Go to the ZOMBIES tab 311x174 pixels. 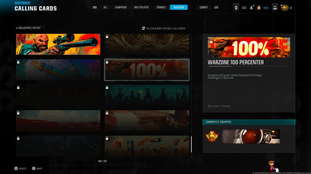tap(161, 7)
